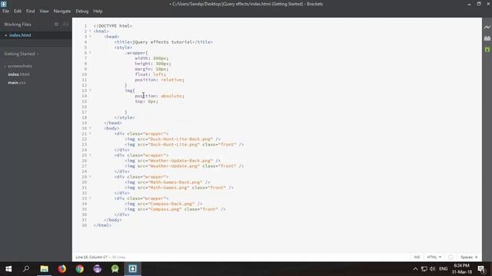Click the split view icon beside Working Files
492x276 pixels.
pos(65,24)
